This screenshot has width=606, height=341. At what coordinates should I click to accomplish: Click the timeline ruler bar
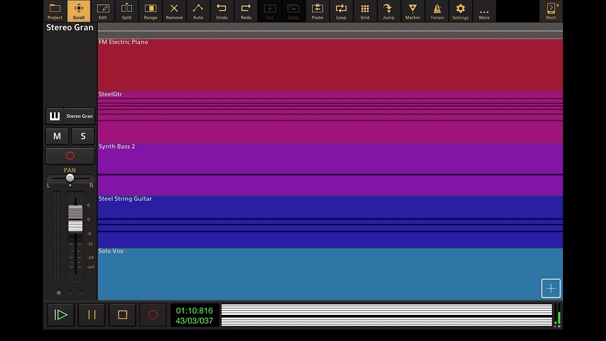(330, 31)
